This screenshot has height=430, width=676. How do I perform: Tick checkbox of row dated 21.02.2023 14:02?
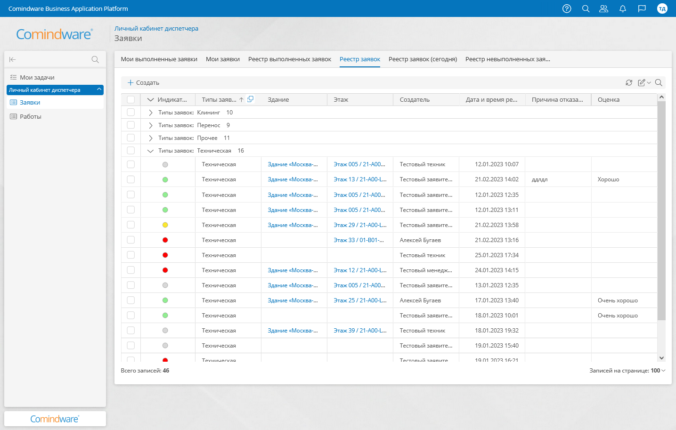tap(131, 179)
